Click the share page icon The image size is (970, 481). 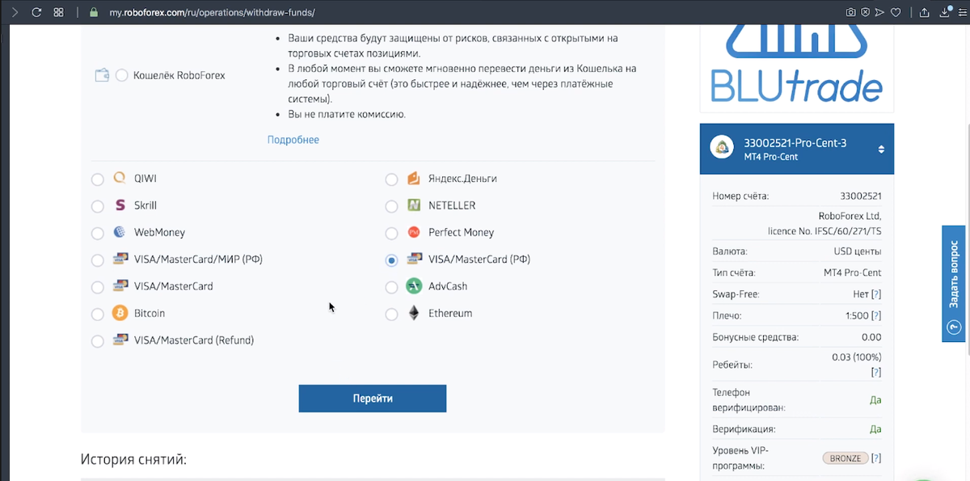[925, 12]
